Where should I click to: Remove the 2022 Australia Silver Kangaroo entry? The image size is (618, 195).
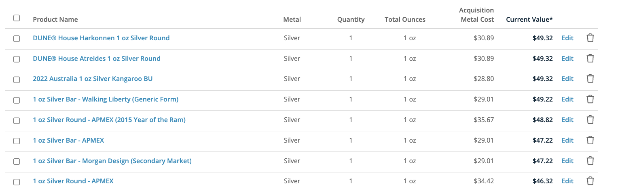coord(590,79)
